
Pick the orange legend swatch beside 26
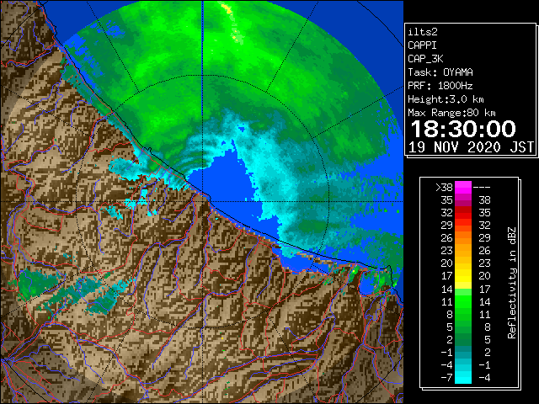[463, 238]
